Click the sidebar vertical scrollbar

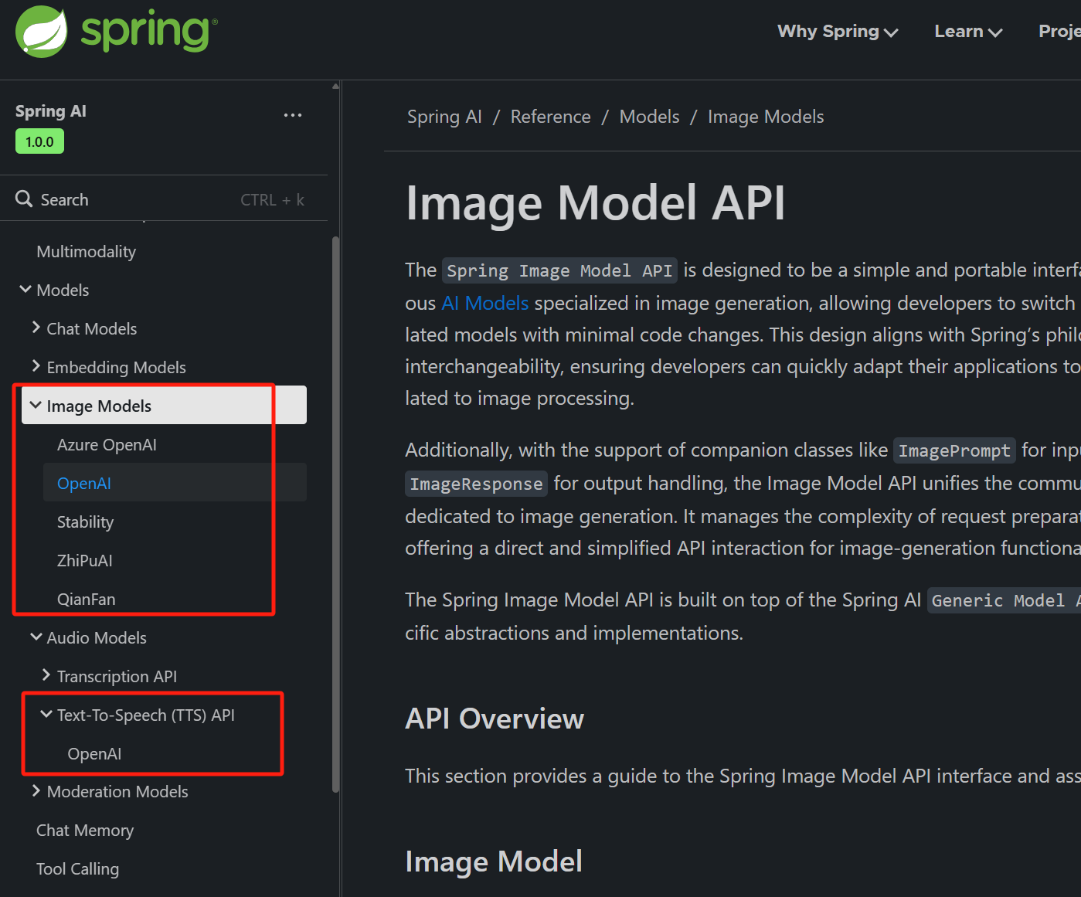[x=335, y=514]
